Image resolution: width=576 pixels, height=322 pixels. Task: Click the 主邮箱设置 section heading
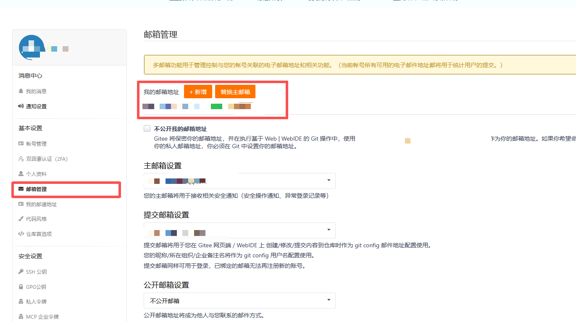click(x=163, y=165)
